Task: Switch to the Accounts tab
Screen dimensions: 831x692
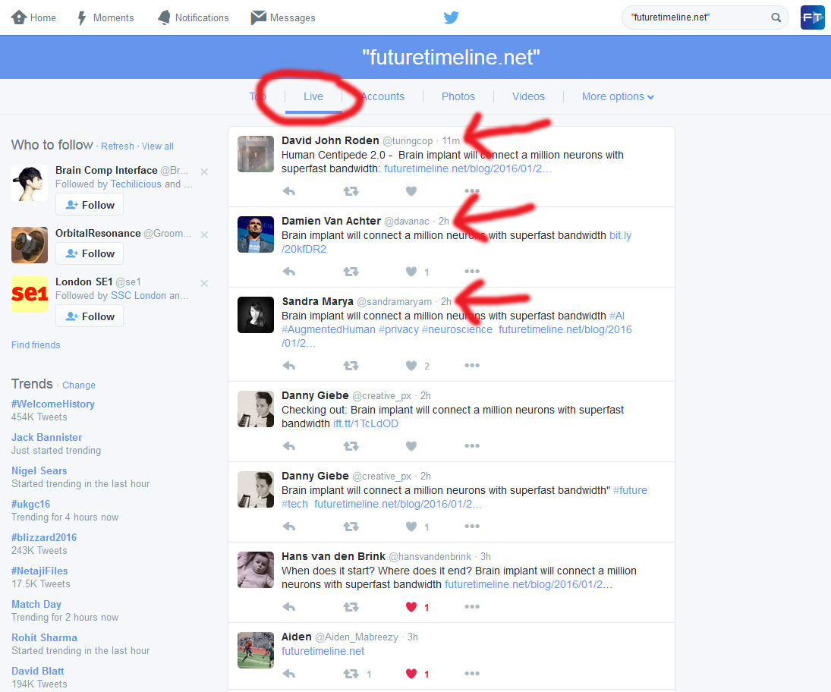Action: click(x=382, y=96)
